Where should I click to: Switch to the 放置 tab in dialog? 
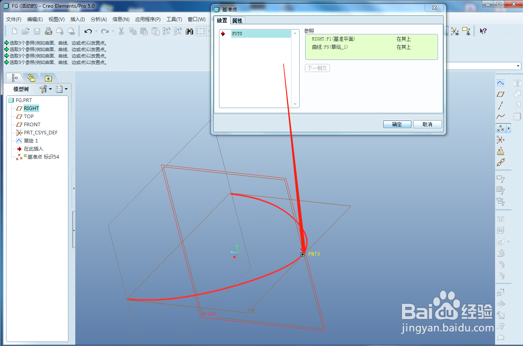pos(222,20)
